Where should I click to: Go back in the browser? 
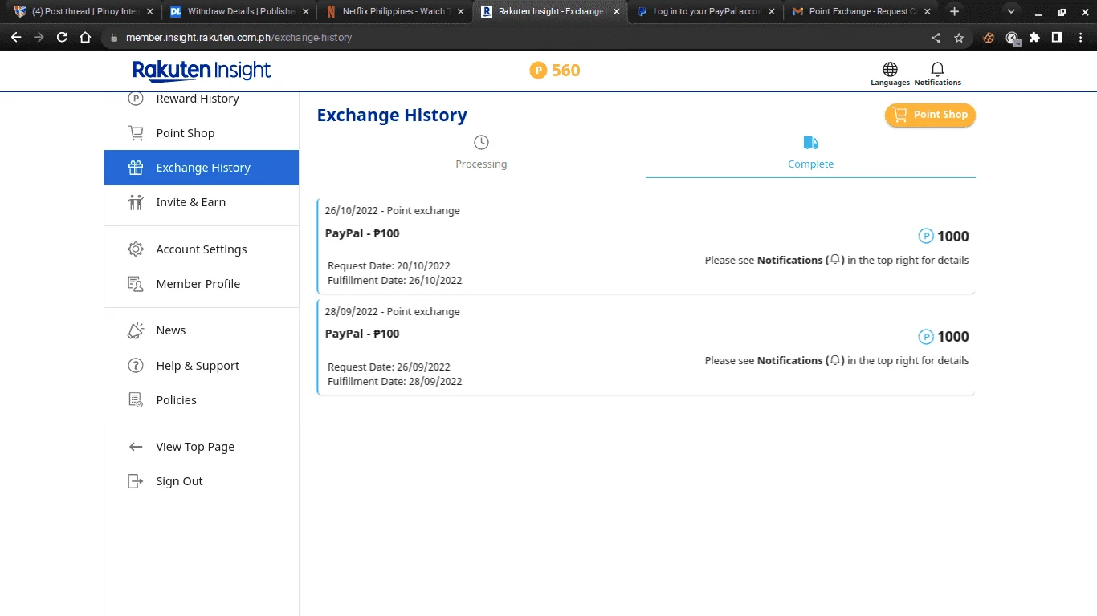click(16, 38)
